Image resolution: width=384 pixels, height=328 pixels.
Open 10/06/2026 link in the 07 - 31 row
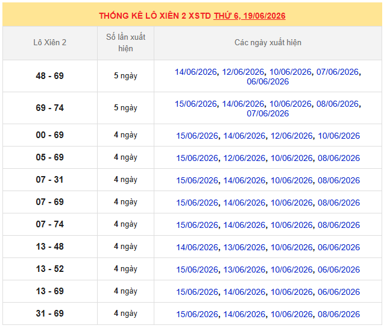tap(292, 180)
